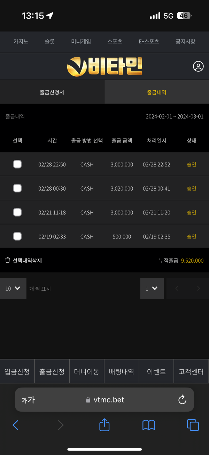
Task: Select the 02/28 00:30 withdrawal checkbox
Action: pyautogui.click(x=17, y=188)
